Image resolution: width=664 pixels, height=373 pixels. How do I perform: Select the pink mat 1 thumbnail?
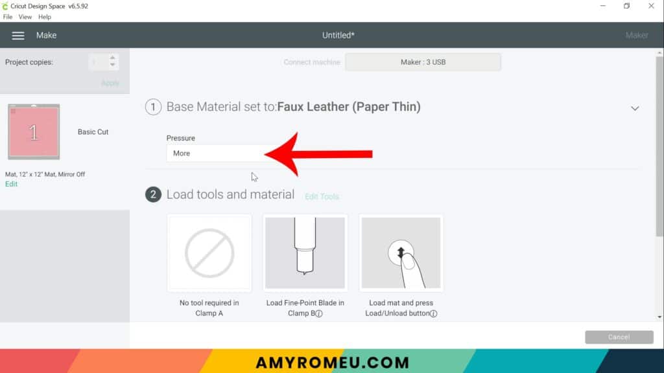pyautogui.click(x=34, y=132)
